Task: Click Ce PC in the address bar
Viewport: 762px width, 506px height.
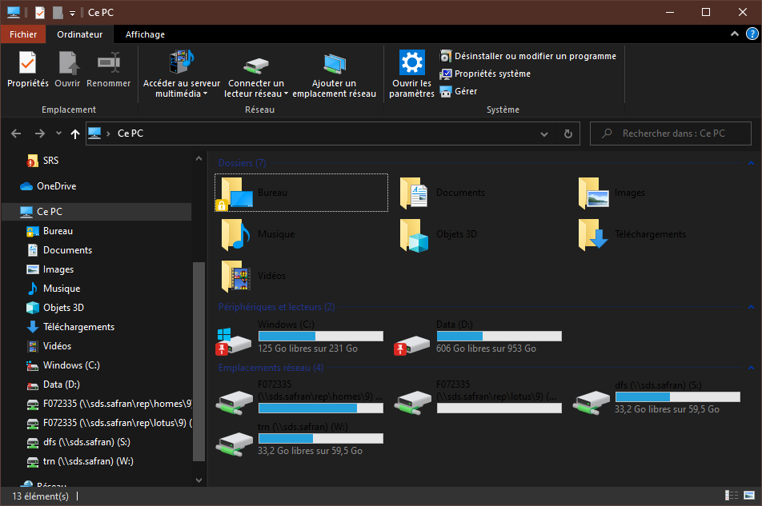Action: tap(130, 133)
